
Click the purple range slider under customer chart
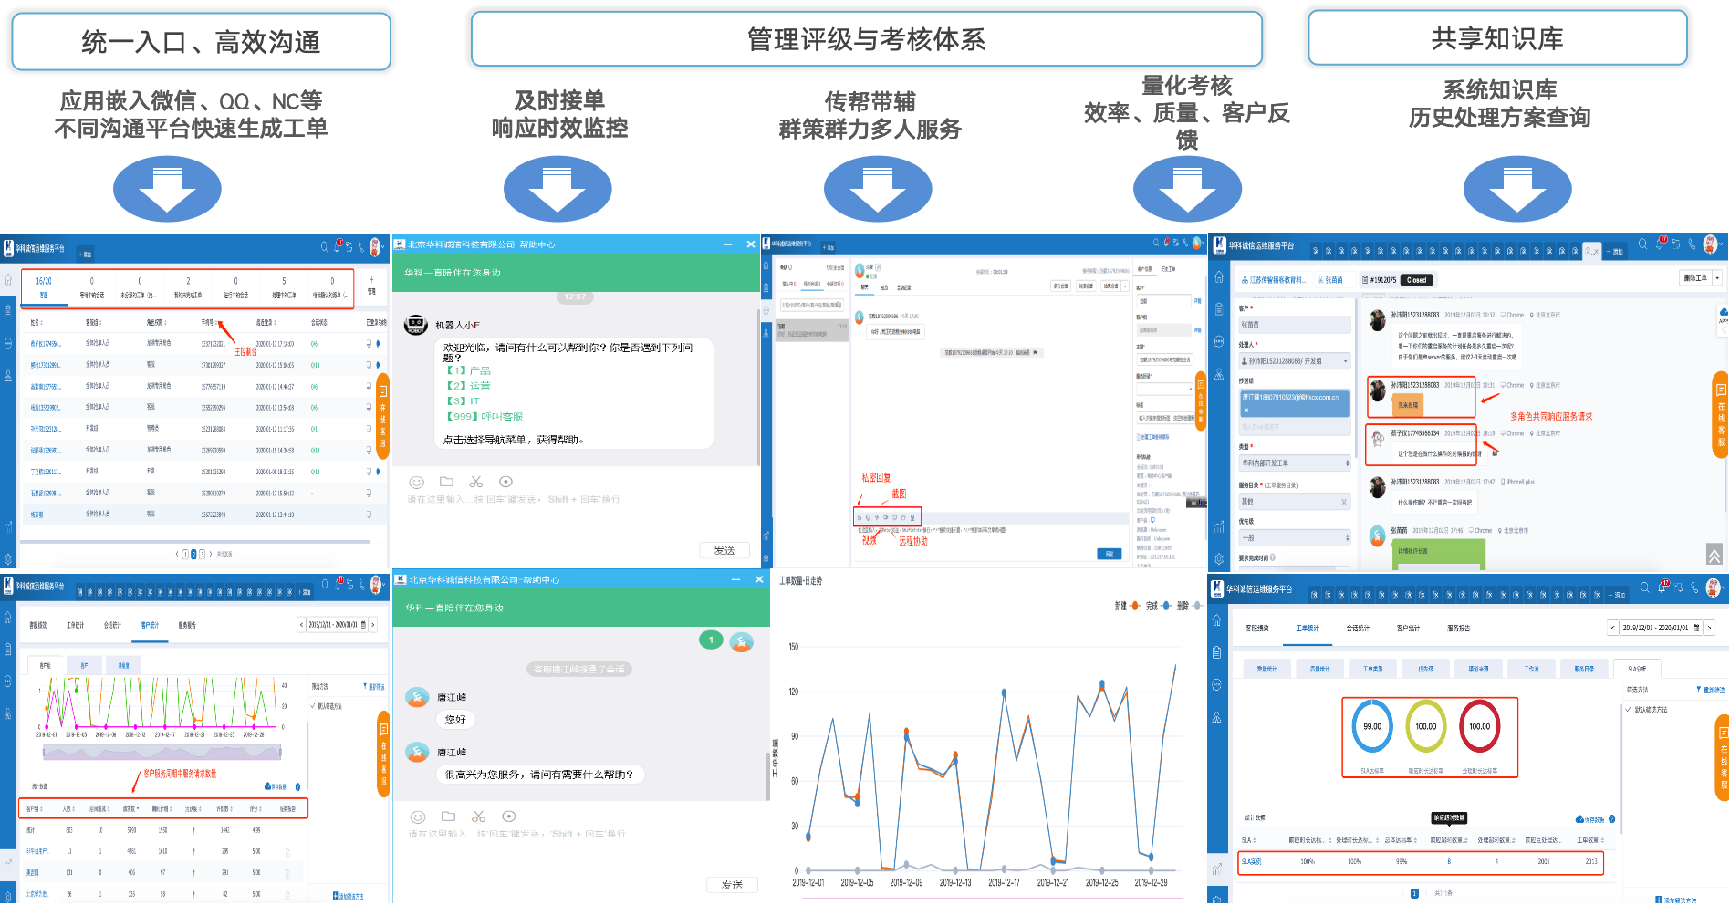(x=162, y=753)
